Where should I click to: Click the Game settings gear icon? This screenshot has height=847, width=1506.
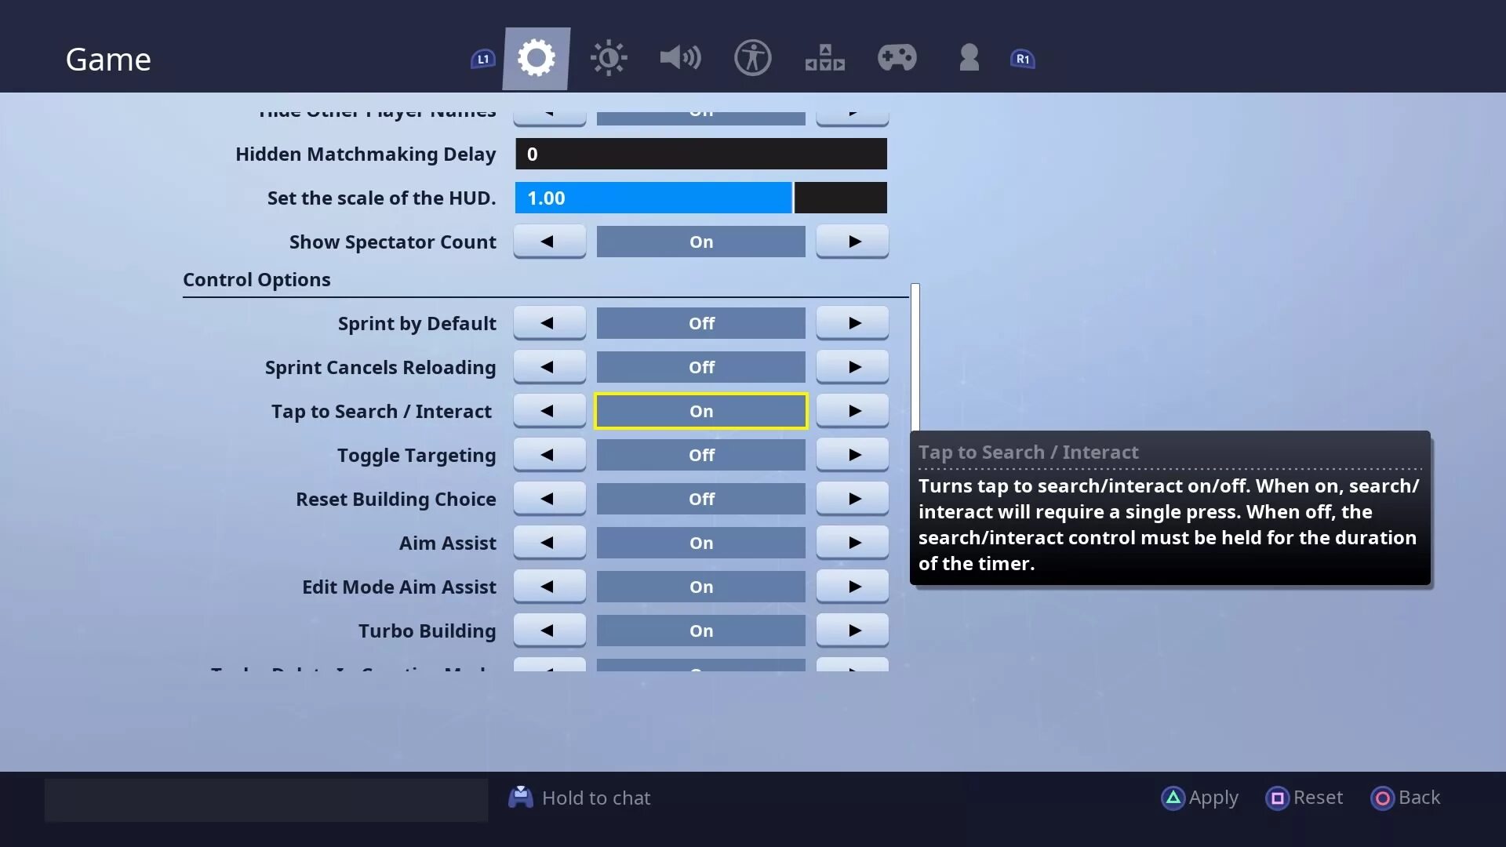pyautogui.click(x=537, y=59)
